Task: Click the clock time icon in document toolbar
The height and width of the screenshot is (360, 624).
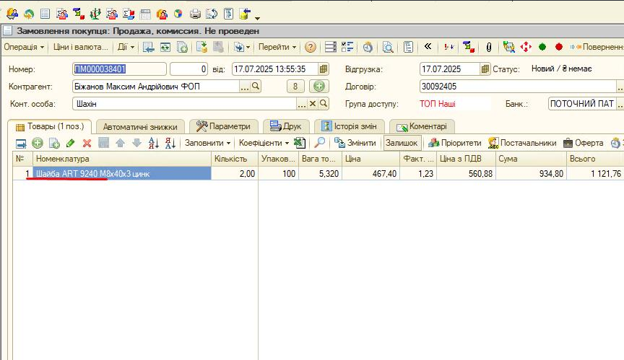Action: [368, 48]
